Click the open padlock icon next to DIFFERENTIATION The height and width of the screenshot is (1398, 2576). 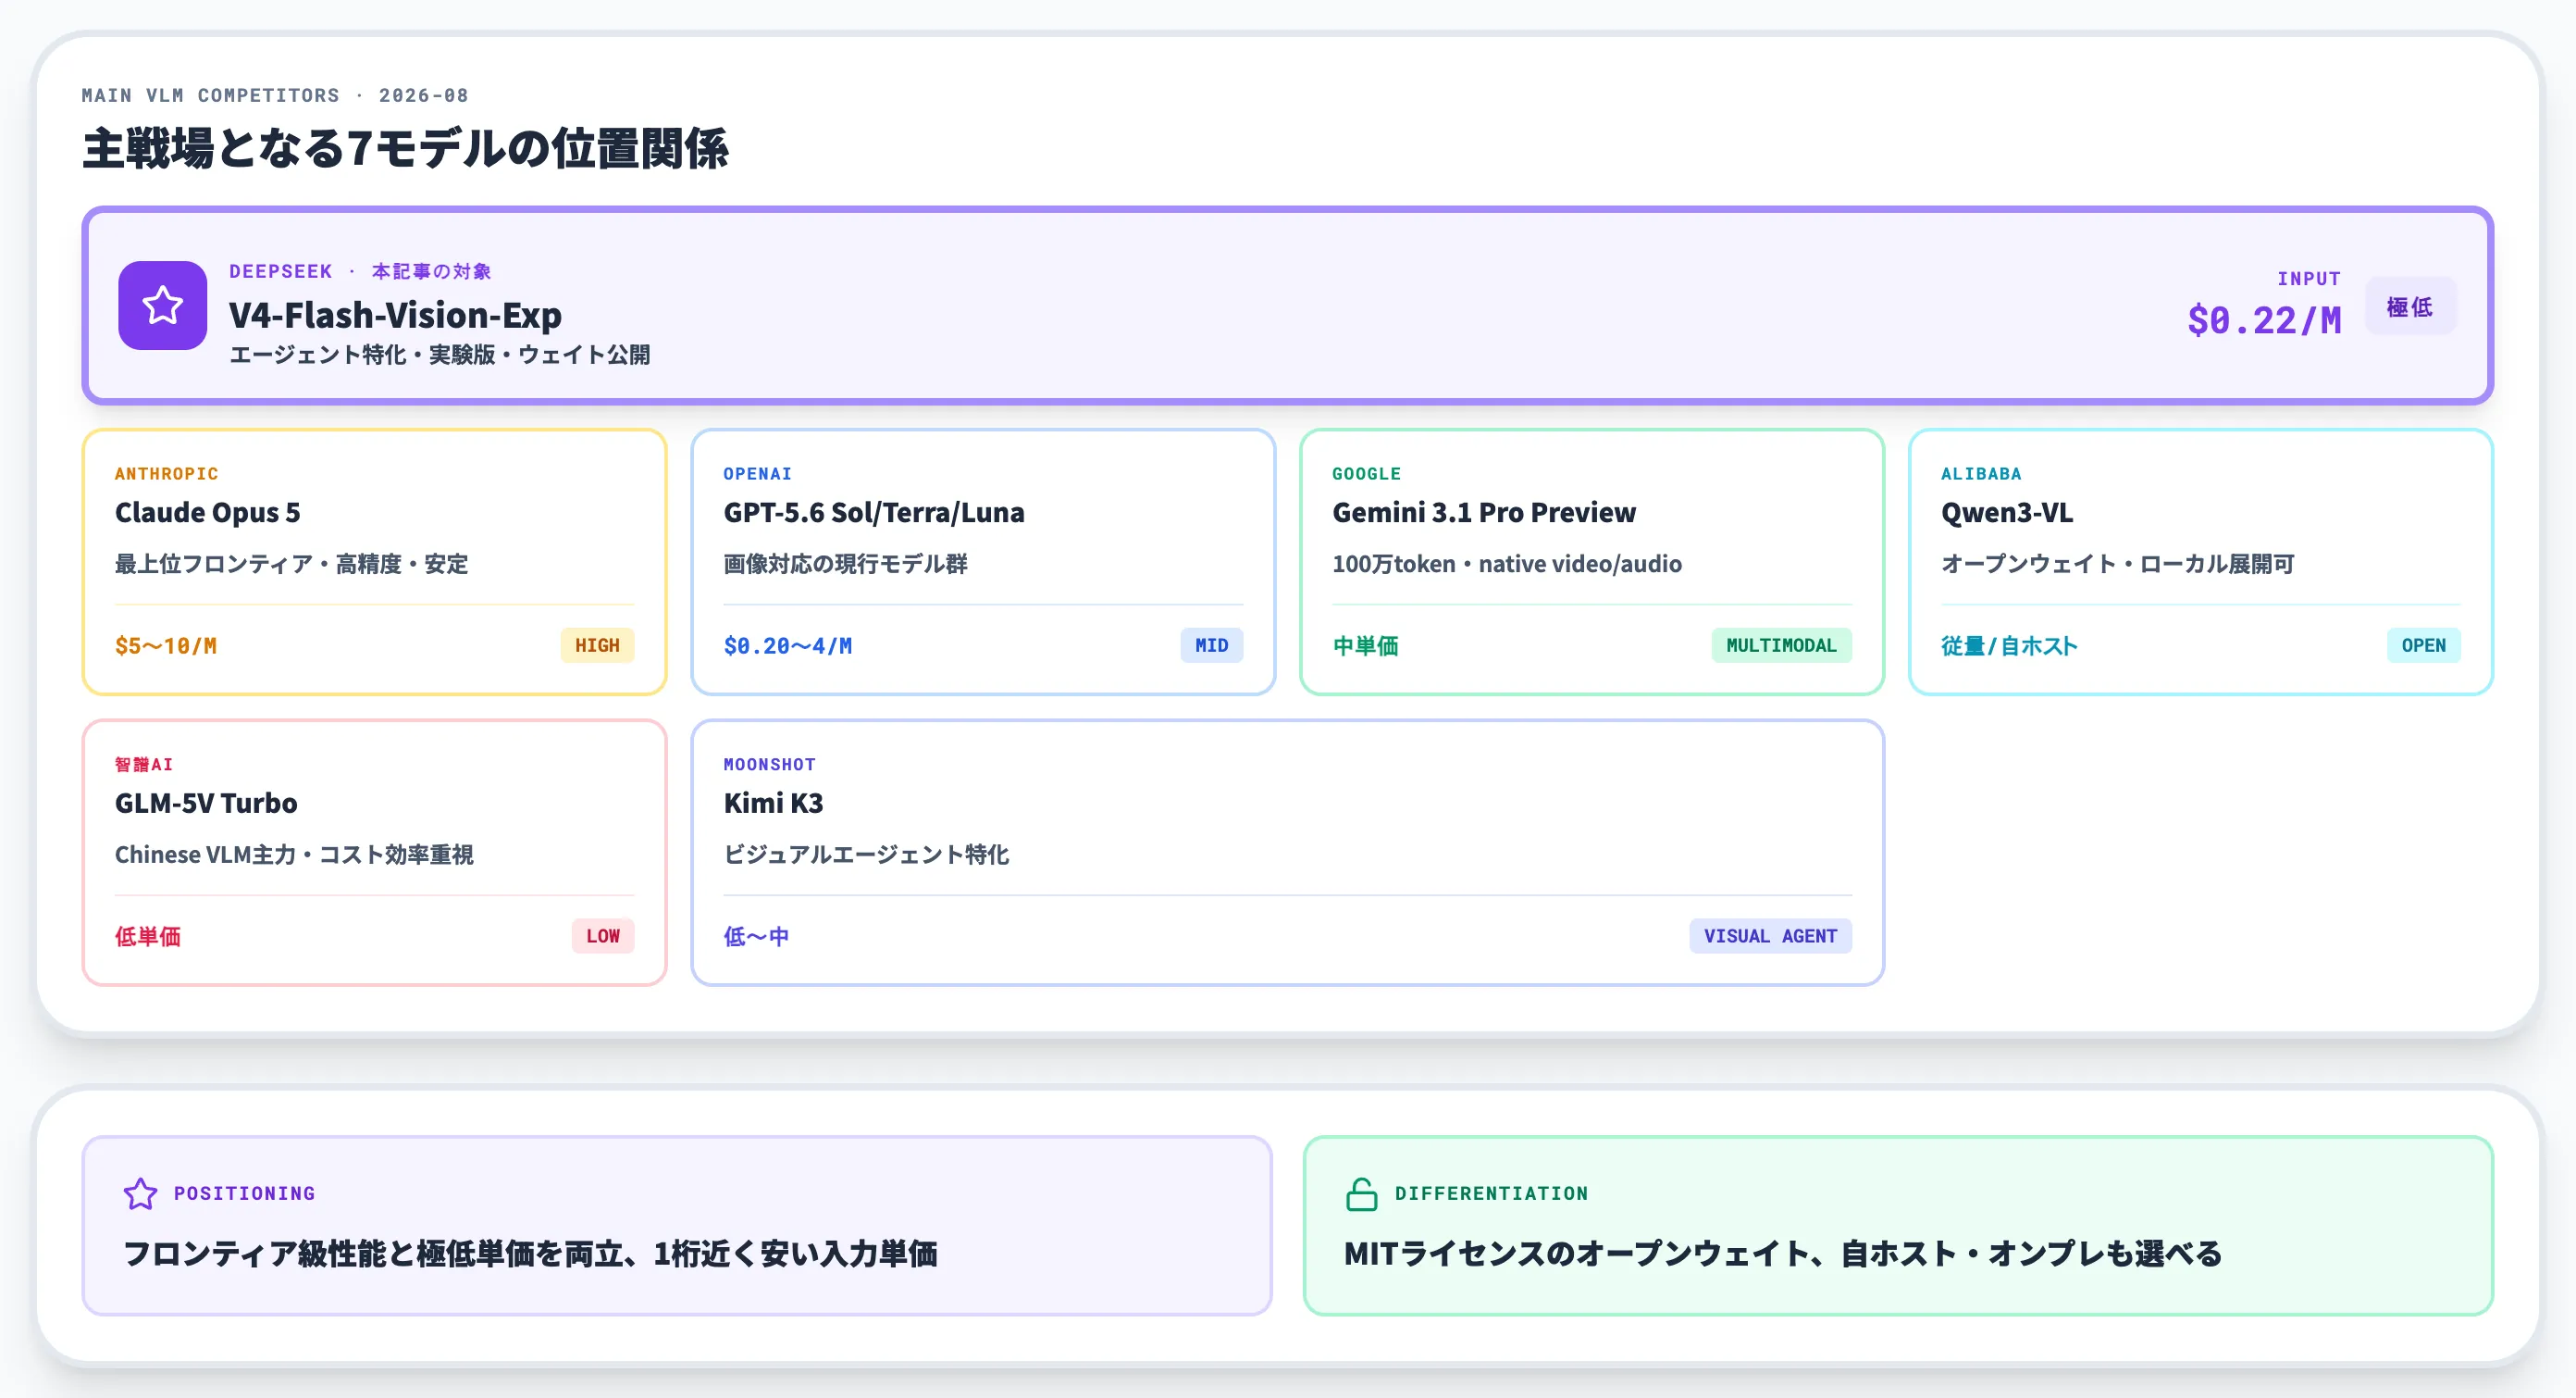(1361, 1192)
